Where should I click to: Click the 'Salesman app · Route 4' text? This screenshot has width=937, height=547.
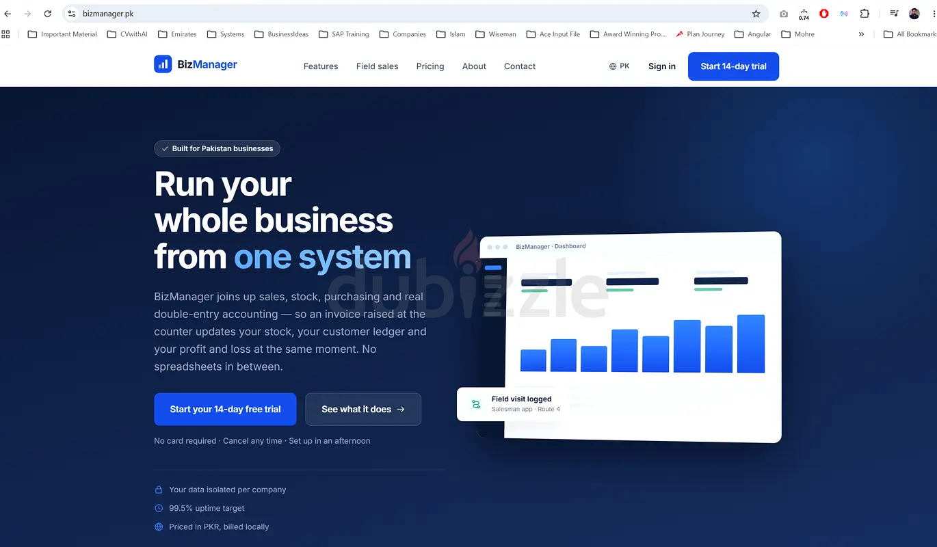(526, 410)
